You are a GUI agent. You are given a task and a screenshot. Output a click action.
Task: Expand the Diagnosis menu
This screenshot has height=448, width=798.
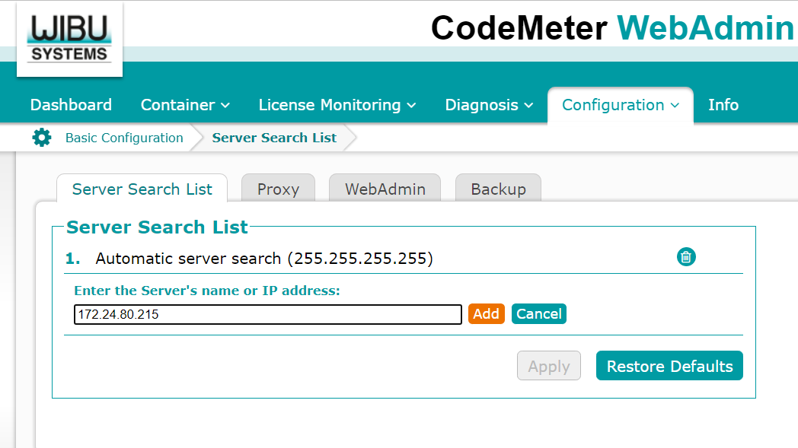(x=489, y=105)
